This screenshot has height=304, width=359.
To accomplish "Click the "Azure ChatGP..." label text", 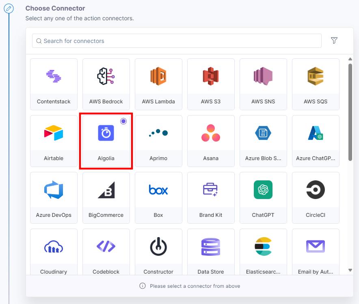I will tap(316, 158).
